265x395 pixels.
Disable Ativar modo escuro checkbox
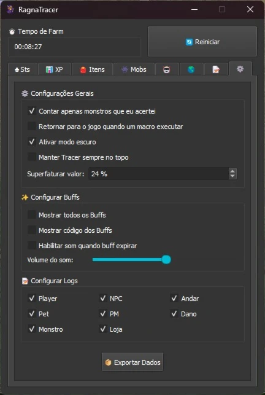click(x=32, y=142)
